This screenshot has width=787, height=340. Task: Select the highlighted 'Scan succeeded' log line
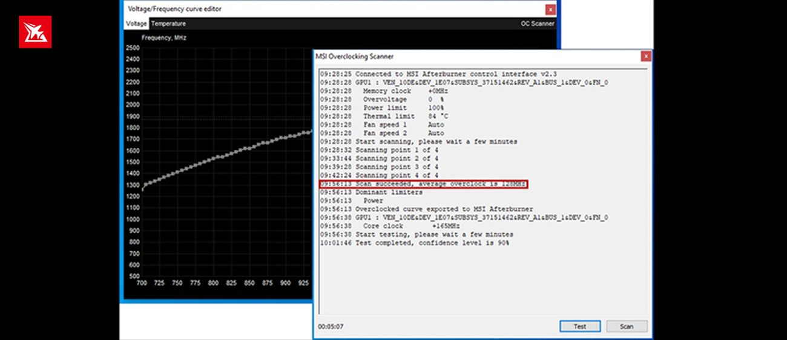pyautogui.click(x=423, y=184)
